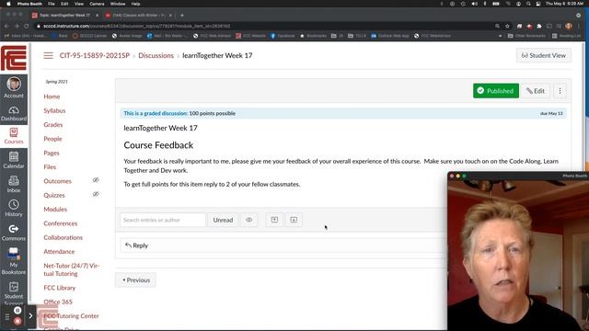589x331 pixels.
Task: Open Quizzes in course navigation
Action: click(x=54, y=195)
